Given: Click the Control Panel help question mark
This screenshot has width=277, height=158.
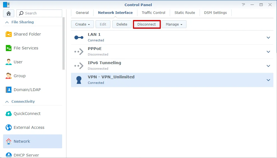Looking at the screenshot, I should pos(244,5).
